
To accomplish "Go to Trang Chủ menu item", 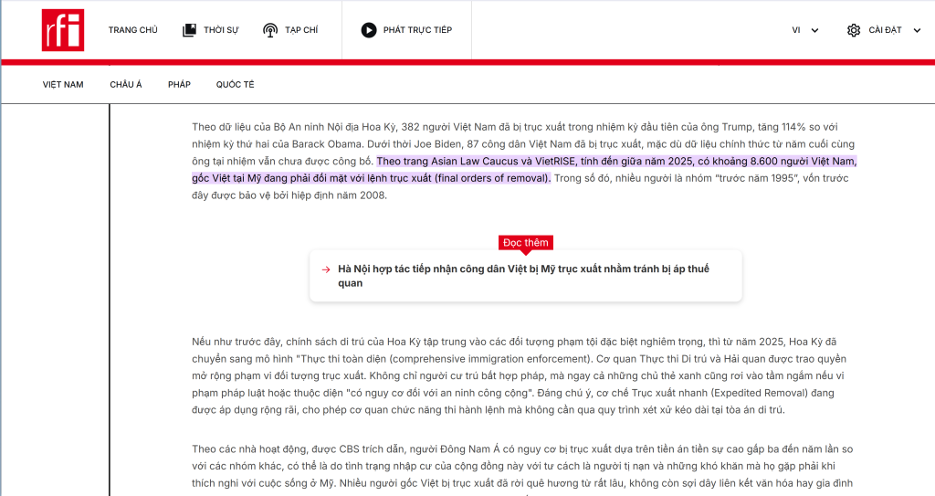I will [133, 30].
